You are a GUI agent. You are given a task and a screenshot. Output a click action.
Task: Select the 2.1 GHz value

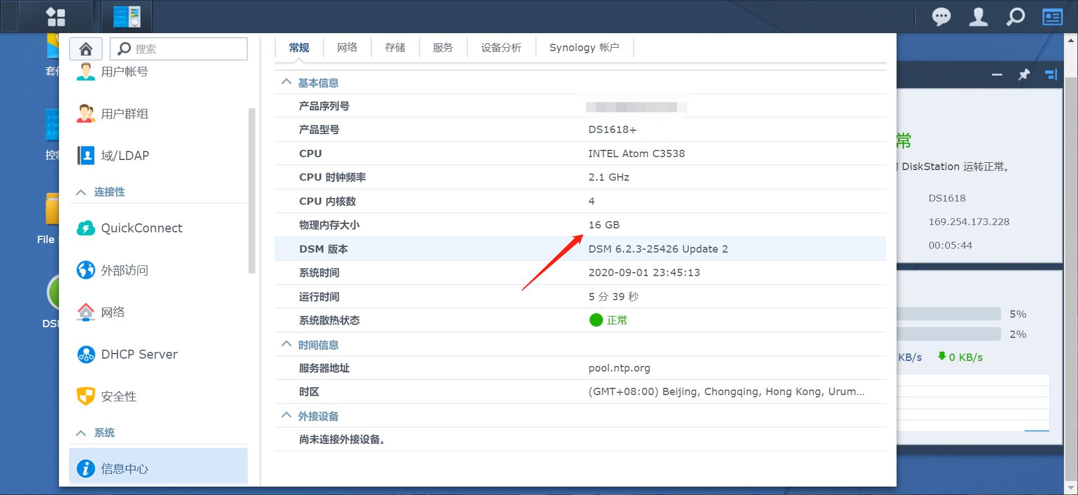tap(609, 177)
